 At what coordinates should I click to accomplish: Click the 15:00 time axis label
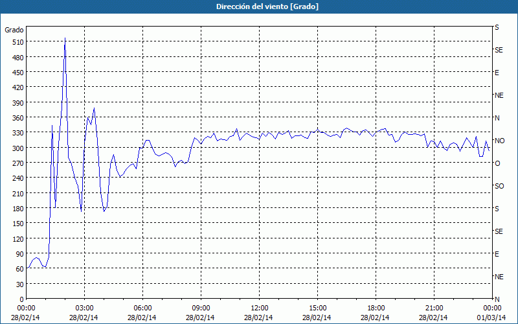317,308
